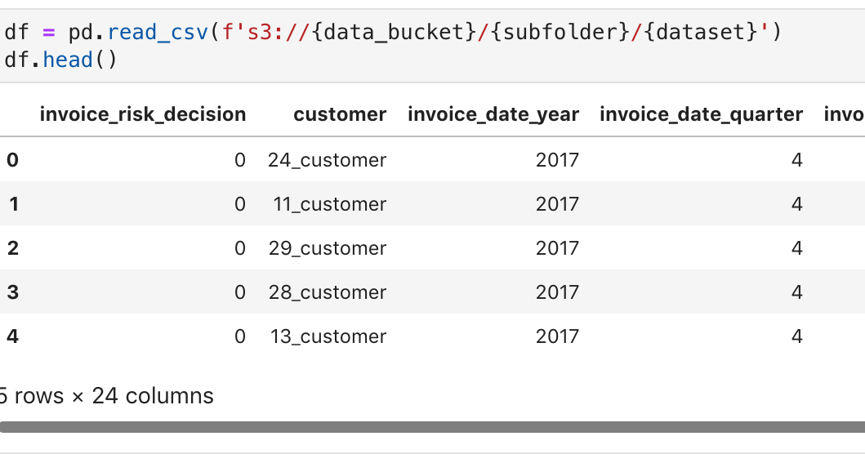Click the quarter value 4 in row 4

pos(796,336)
